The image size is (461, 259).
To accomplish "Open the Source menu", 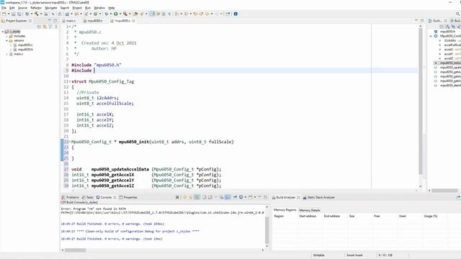I will pos(22,8).
